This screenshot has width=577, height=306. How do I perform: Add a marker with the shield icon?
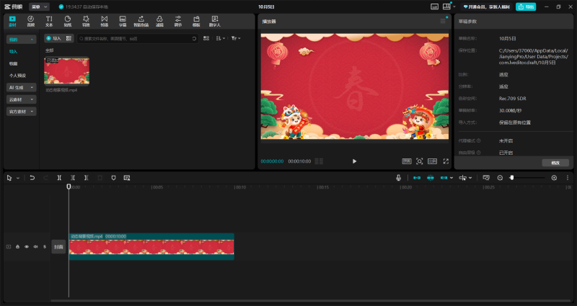[x=113, y=178]
